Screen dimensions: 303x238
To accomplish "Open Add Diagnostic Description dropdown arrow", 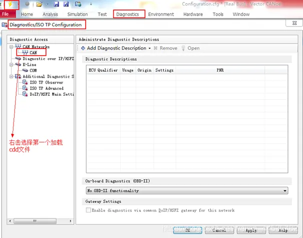I will (150, 49).
